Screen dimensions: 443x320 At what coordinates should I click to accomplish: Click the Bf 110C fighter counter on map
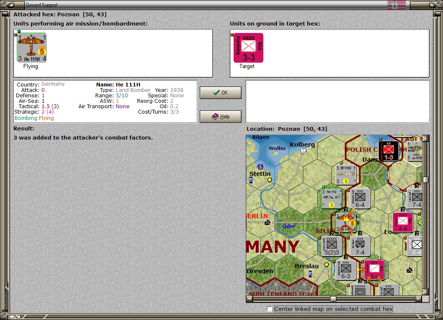[x=346, y=175]
